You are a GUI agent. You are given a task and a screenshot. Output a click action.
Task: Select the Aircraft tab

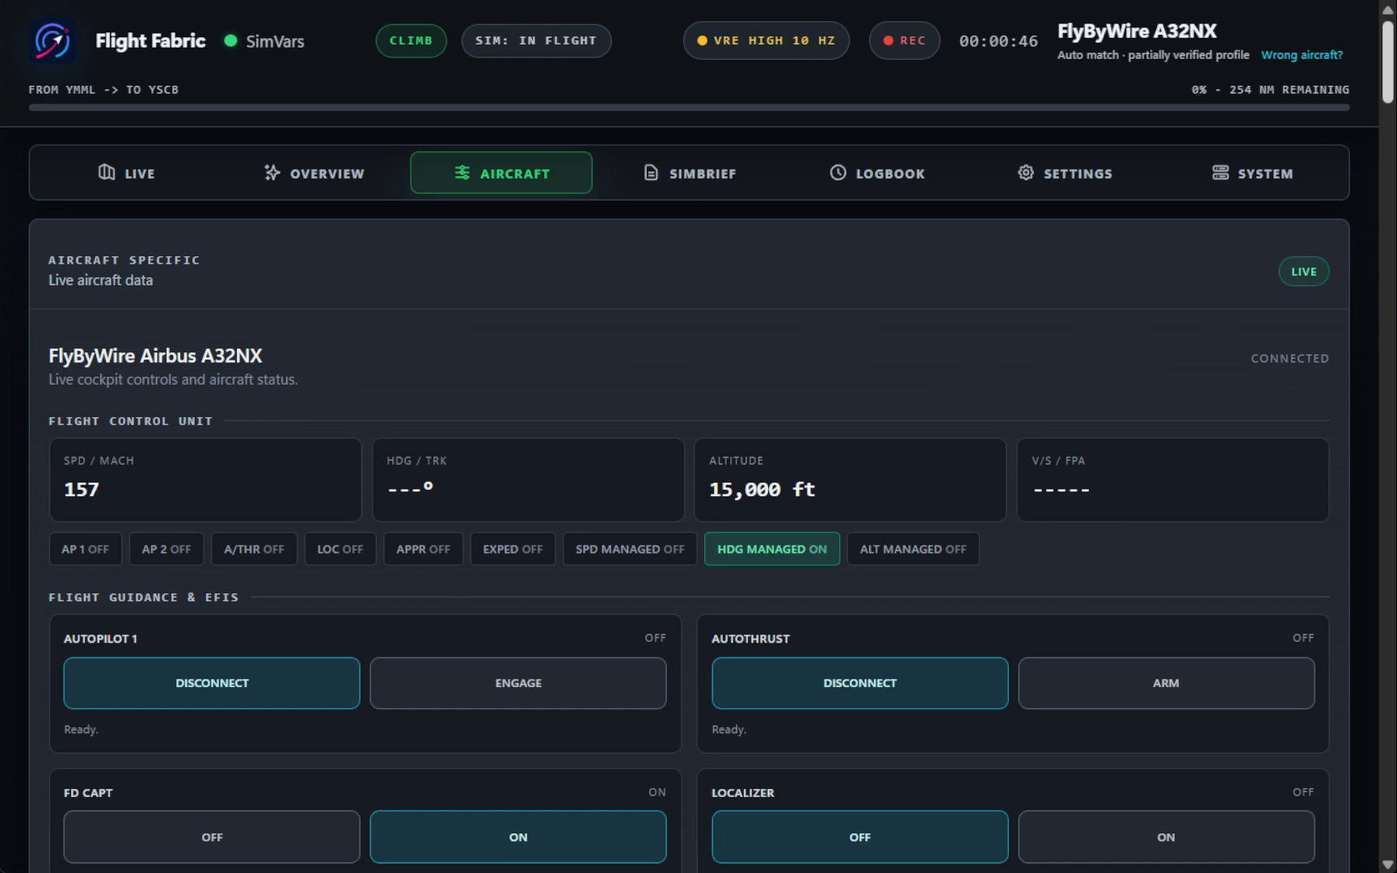501,173
